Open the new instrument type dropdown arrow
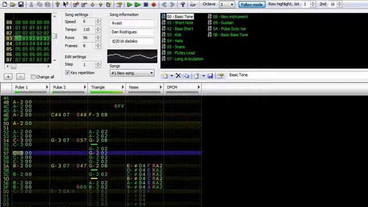Image resolution: width=368 pixels, height=207 pixels. (x=171, y=76)
